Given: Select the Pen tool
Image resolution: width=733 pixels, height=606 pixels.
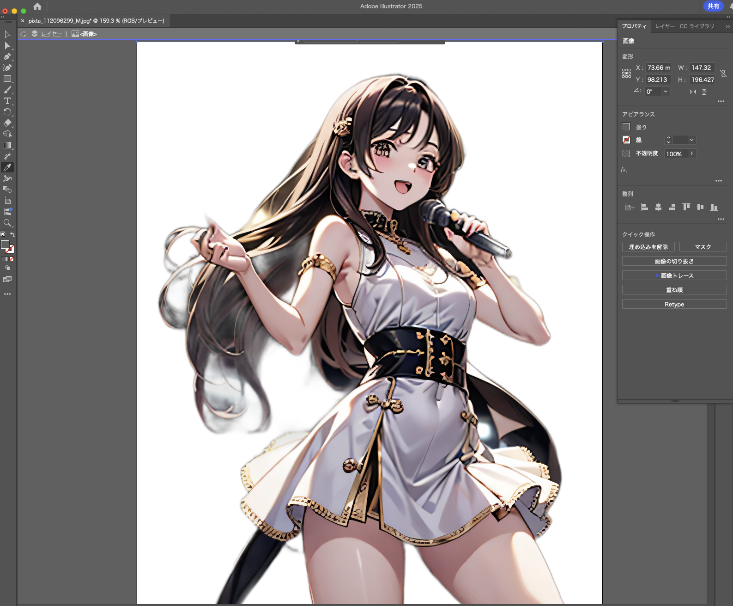Looking at the screenshot, I should pyautogui.click(x=7, y=57).
